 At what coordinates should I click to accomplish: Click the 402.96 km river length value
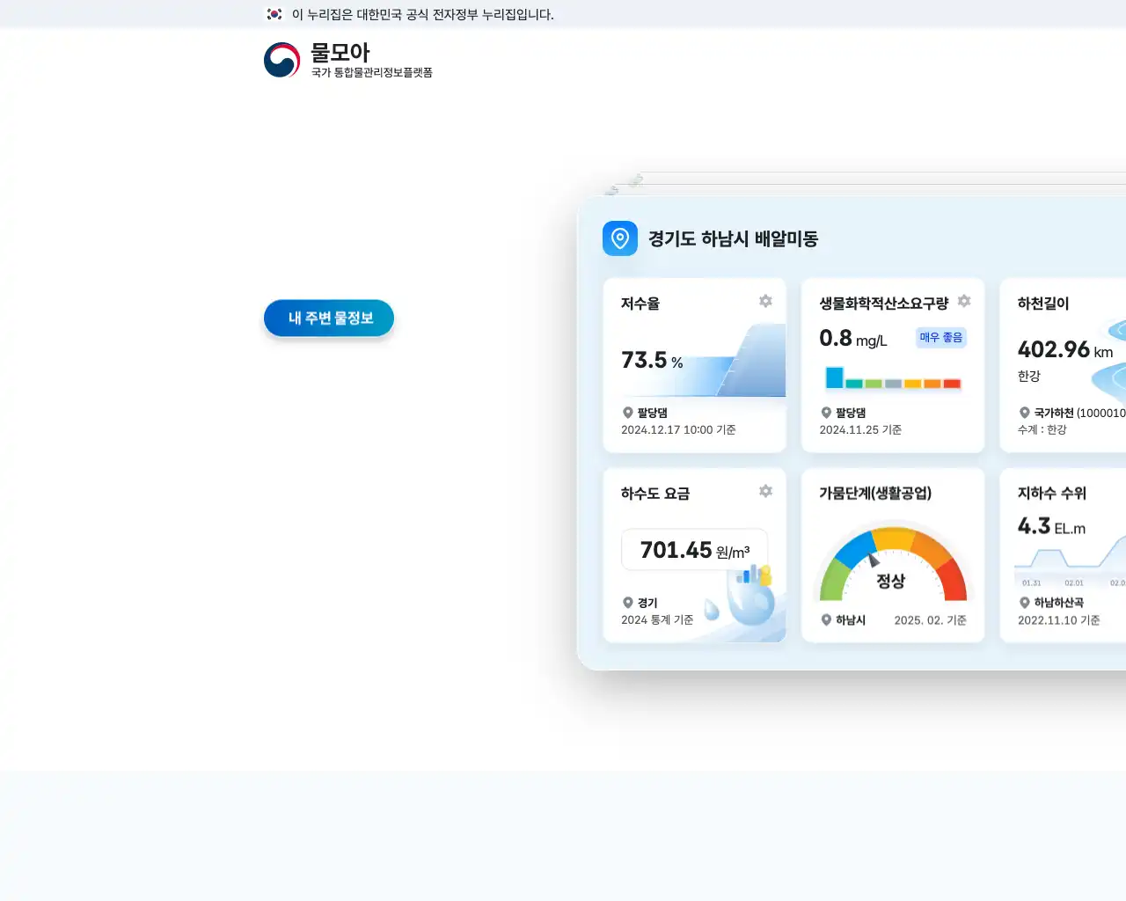coord(1065,350)
